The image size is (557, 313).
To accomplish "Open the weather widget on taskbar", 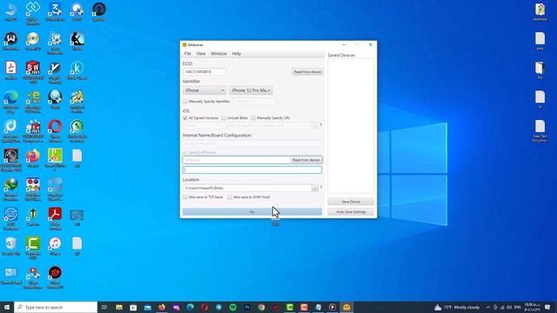I will (456, 307).
